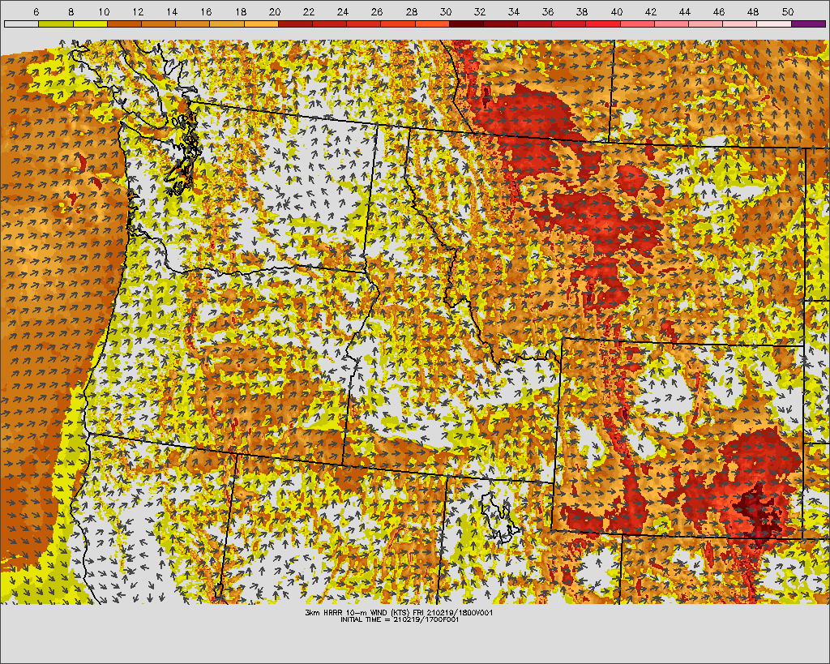Screen dimensions: 830x664
Task: Choose the orange-red 28–30 knot swatch
Action: tap(432, 24)
